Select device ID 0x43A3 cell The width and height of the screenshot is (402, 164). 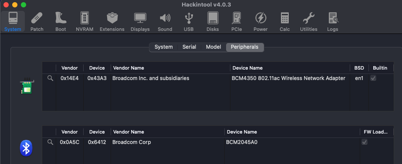tap(97, 78)
